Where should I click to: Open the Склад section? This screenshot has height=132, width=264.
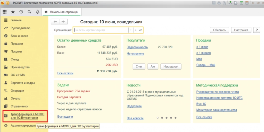coord(15,59)
